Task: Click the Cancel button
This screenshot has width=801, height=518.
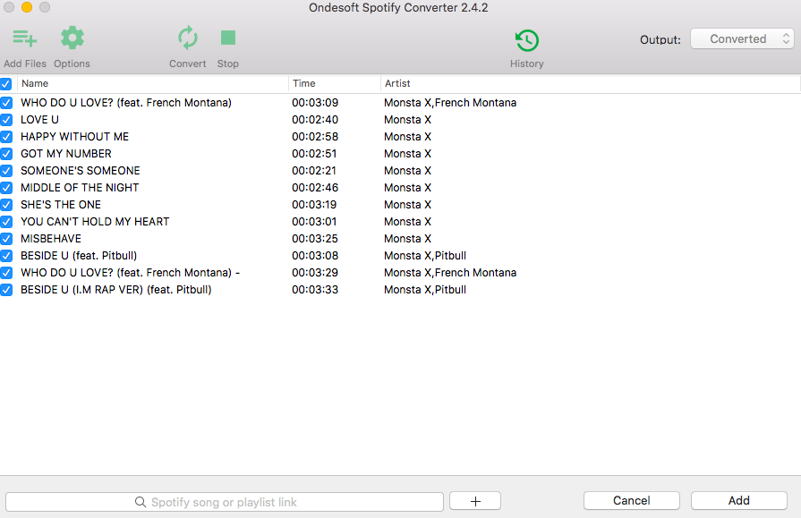Action: click(x=631, y=501)
